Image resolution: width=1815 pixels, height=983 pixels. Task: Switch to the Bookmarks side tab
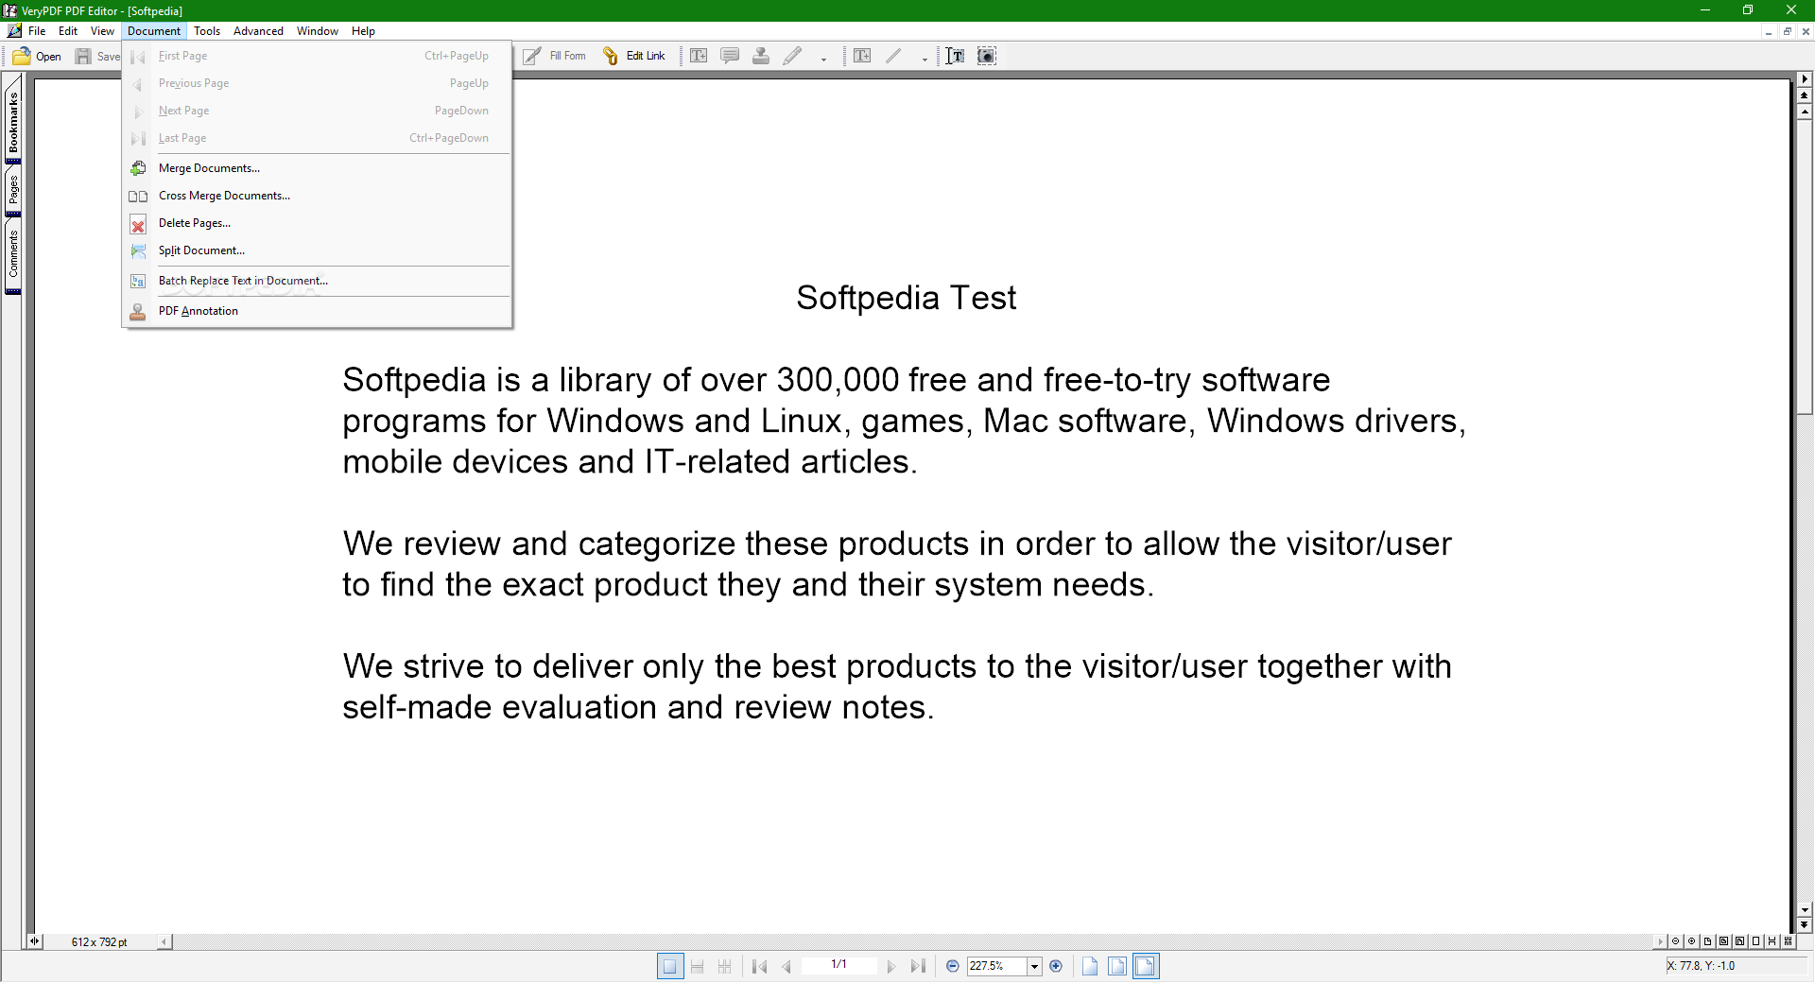(x=13, y=122)
